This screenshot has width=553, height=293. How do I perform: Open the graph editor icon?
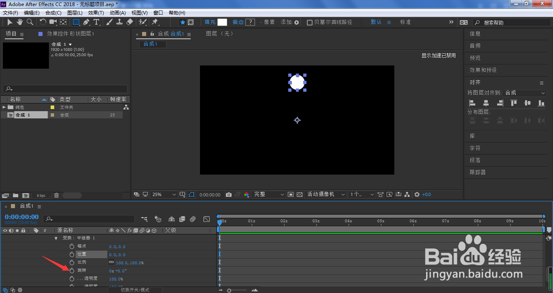pos(206,219)
